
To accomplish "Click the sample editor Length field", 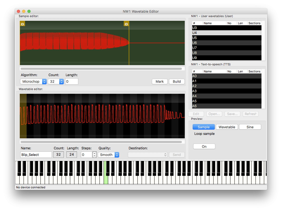I will (72, 82).
